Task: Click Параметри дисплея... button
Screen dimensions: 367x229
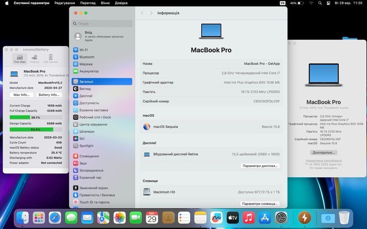Action: pyautogui.click(x=260, y=166)
